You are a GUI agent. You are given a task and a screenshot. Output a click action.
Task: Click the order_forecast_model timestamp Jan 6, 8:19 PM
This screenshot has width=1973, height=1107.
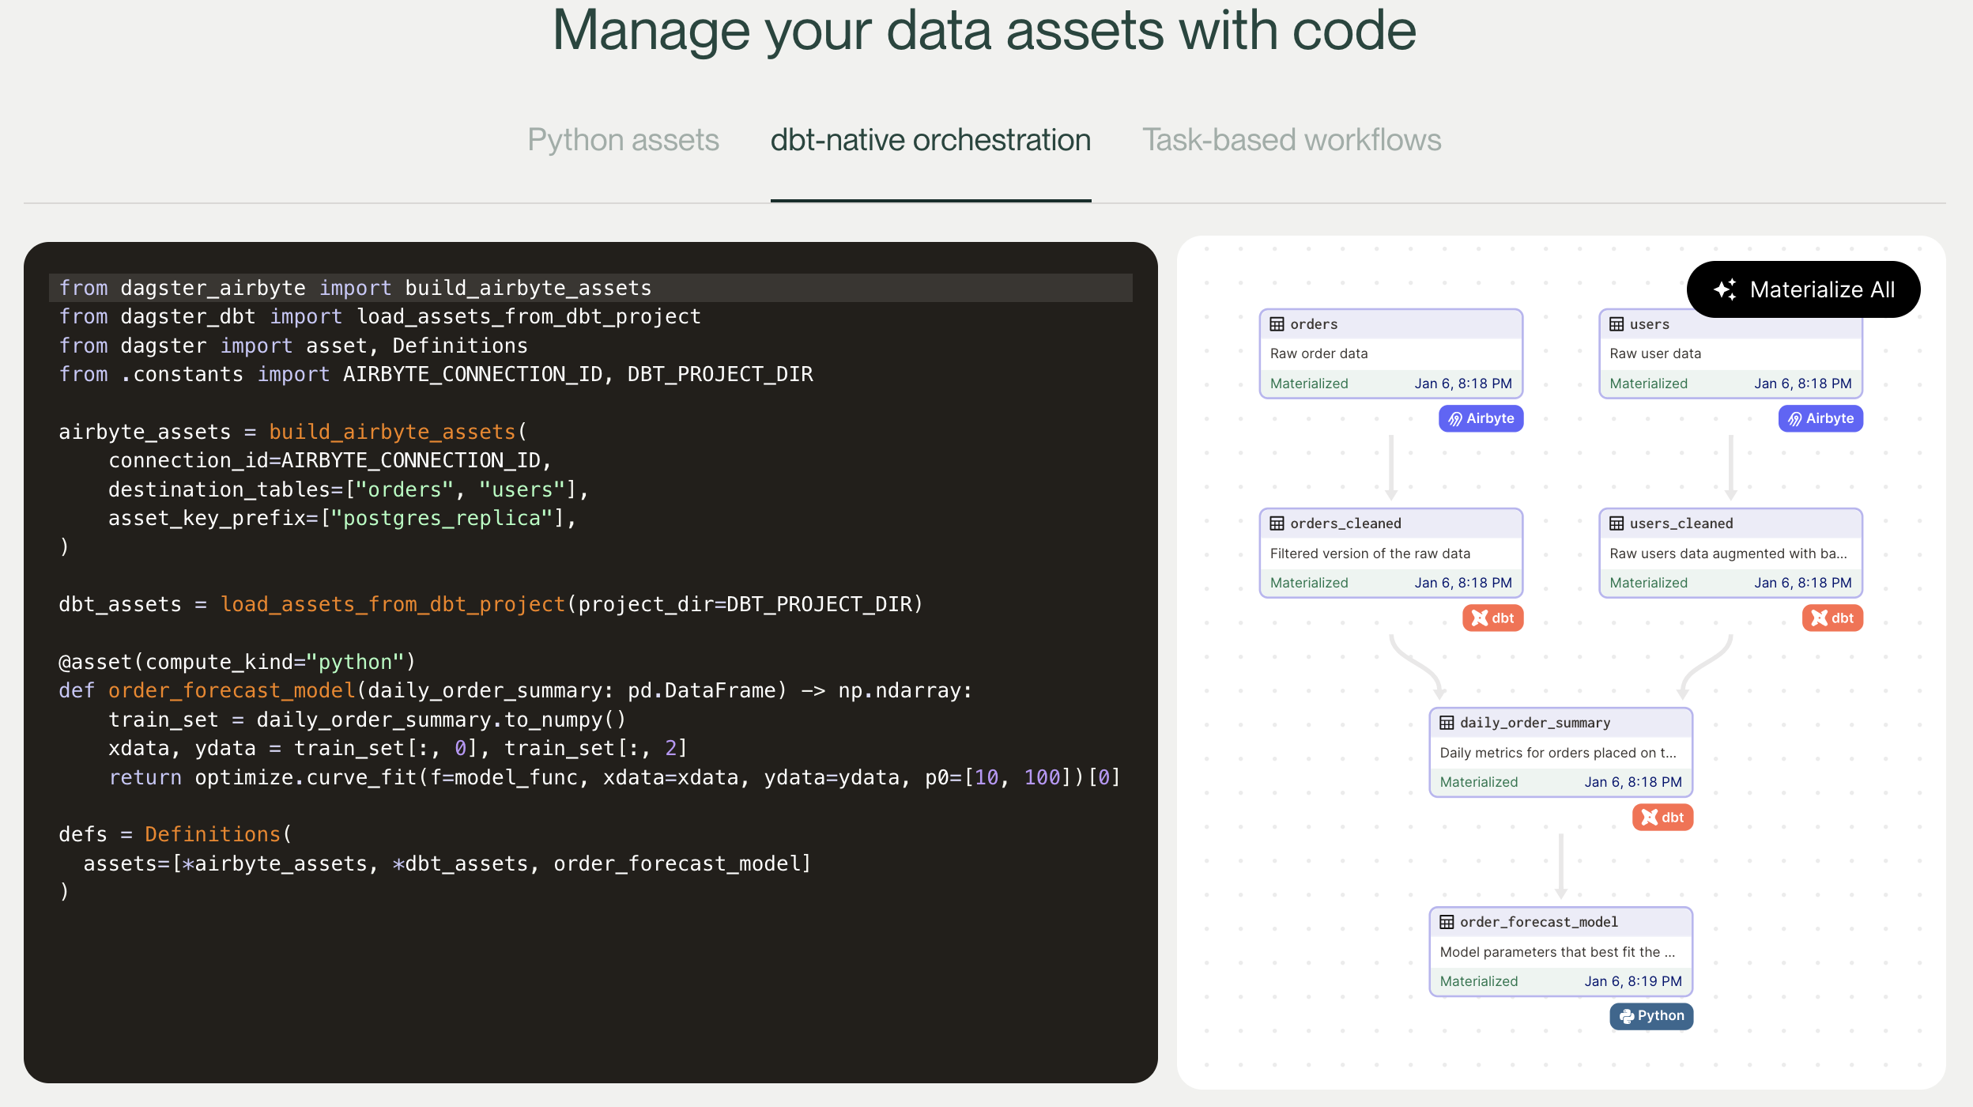pyautogui.click(x=1632, y=981)
